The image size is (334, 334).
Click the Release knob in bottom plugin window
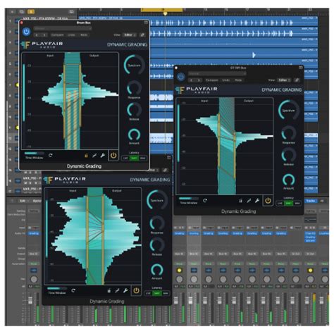click(x=157, y=245)
